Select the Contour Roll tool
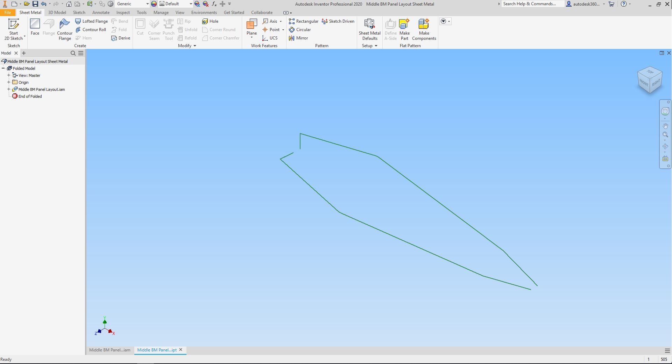This screenshot has height=364, width=672. coord(91,30)
